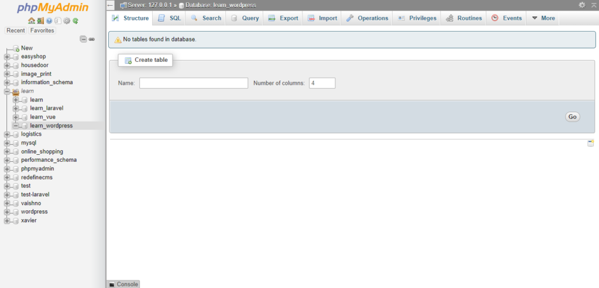
Task: Open the Privileges tab
Action: 416,18
